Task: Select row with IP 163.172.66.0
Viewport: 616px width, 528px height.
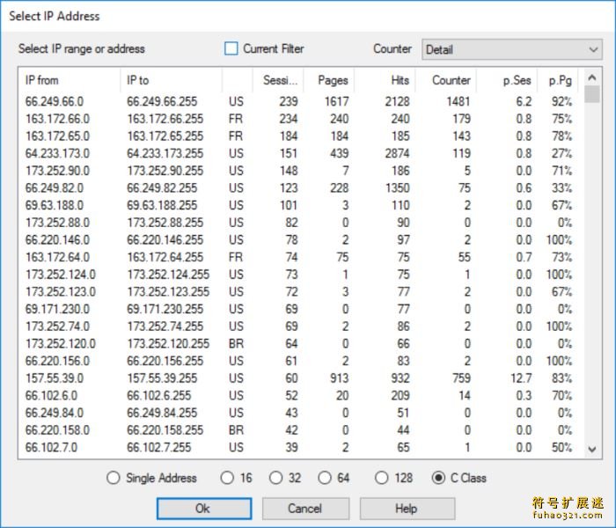Action: click(x=299, y=119)
